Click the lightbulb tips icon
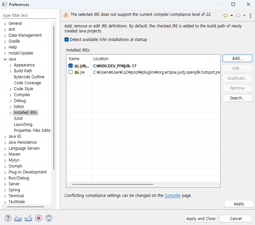The image size is (255, 225). click(x=49, y=218)
